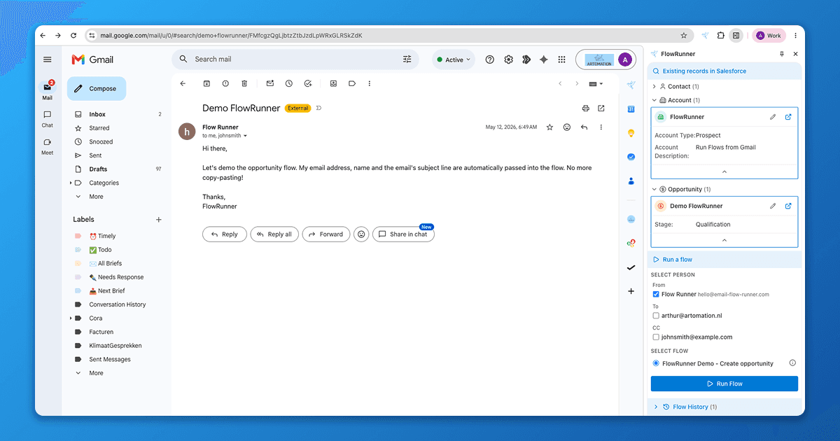Check arthur@artomation.nl recipient checkbox
840x441 pixels.
656,316
